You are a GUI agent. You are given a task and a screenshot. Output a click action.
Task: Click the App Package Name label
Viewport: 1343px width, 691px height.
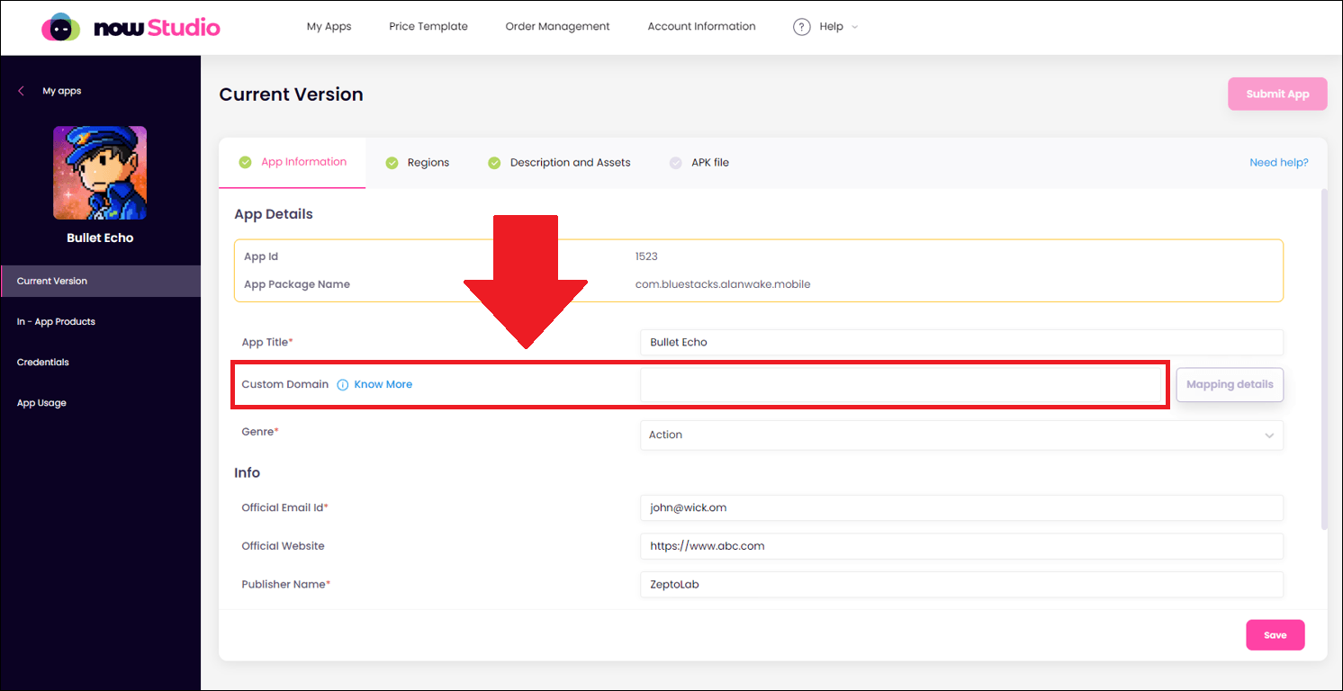(297, 284)
